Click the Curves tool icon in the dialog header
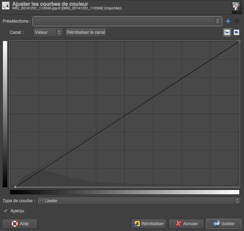 click(6, 6)
